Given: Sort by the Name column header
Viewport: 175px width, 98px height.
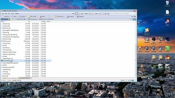Looking at the screenshot, I should tap(3, 22).
